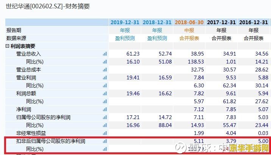Open chart icon for 同比(%) under 营业总收入
Image resolution: width=271 pixels, height=155 pixels.
pos(105,62)
